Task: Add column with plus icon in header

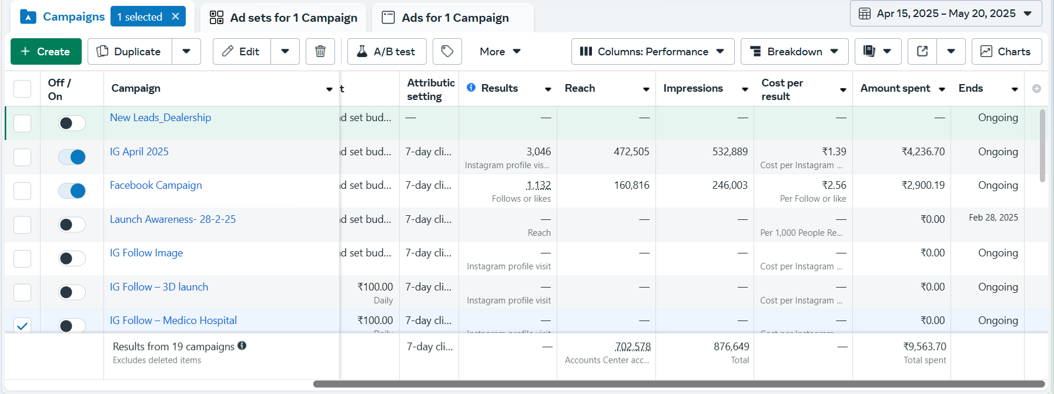Action: pyautogui.click(x=1036, y=88)
